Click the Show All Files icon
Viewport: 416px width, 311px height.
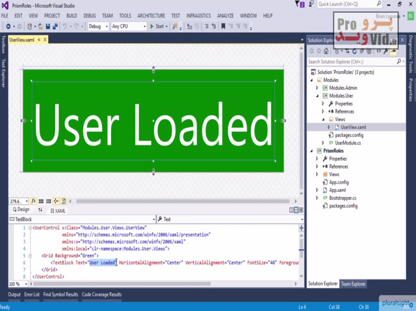point(369,51)
